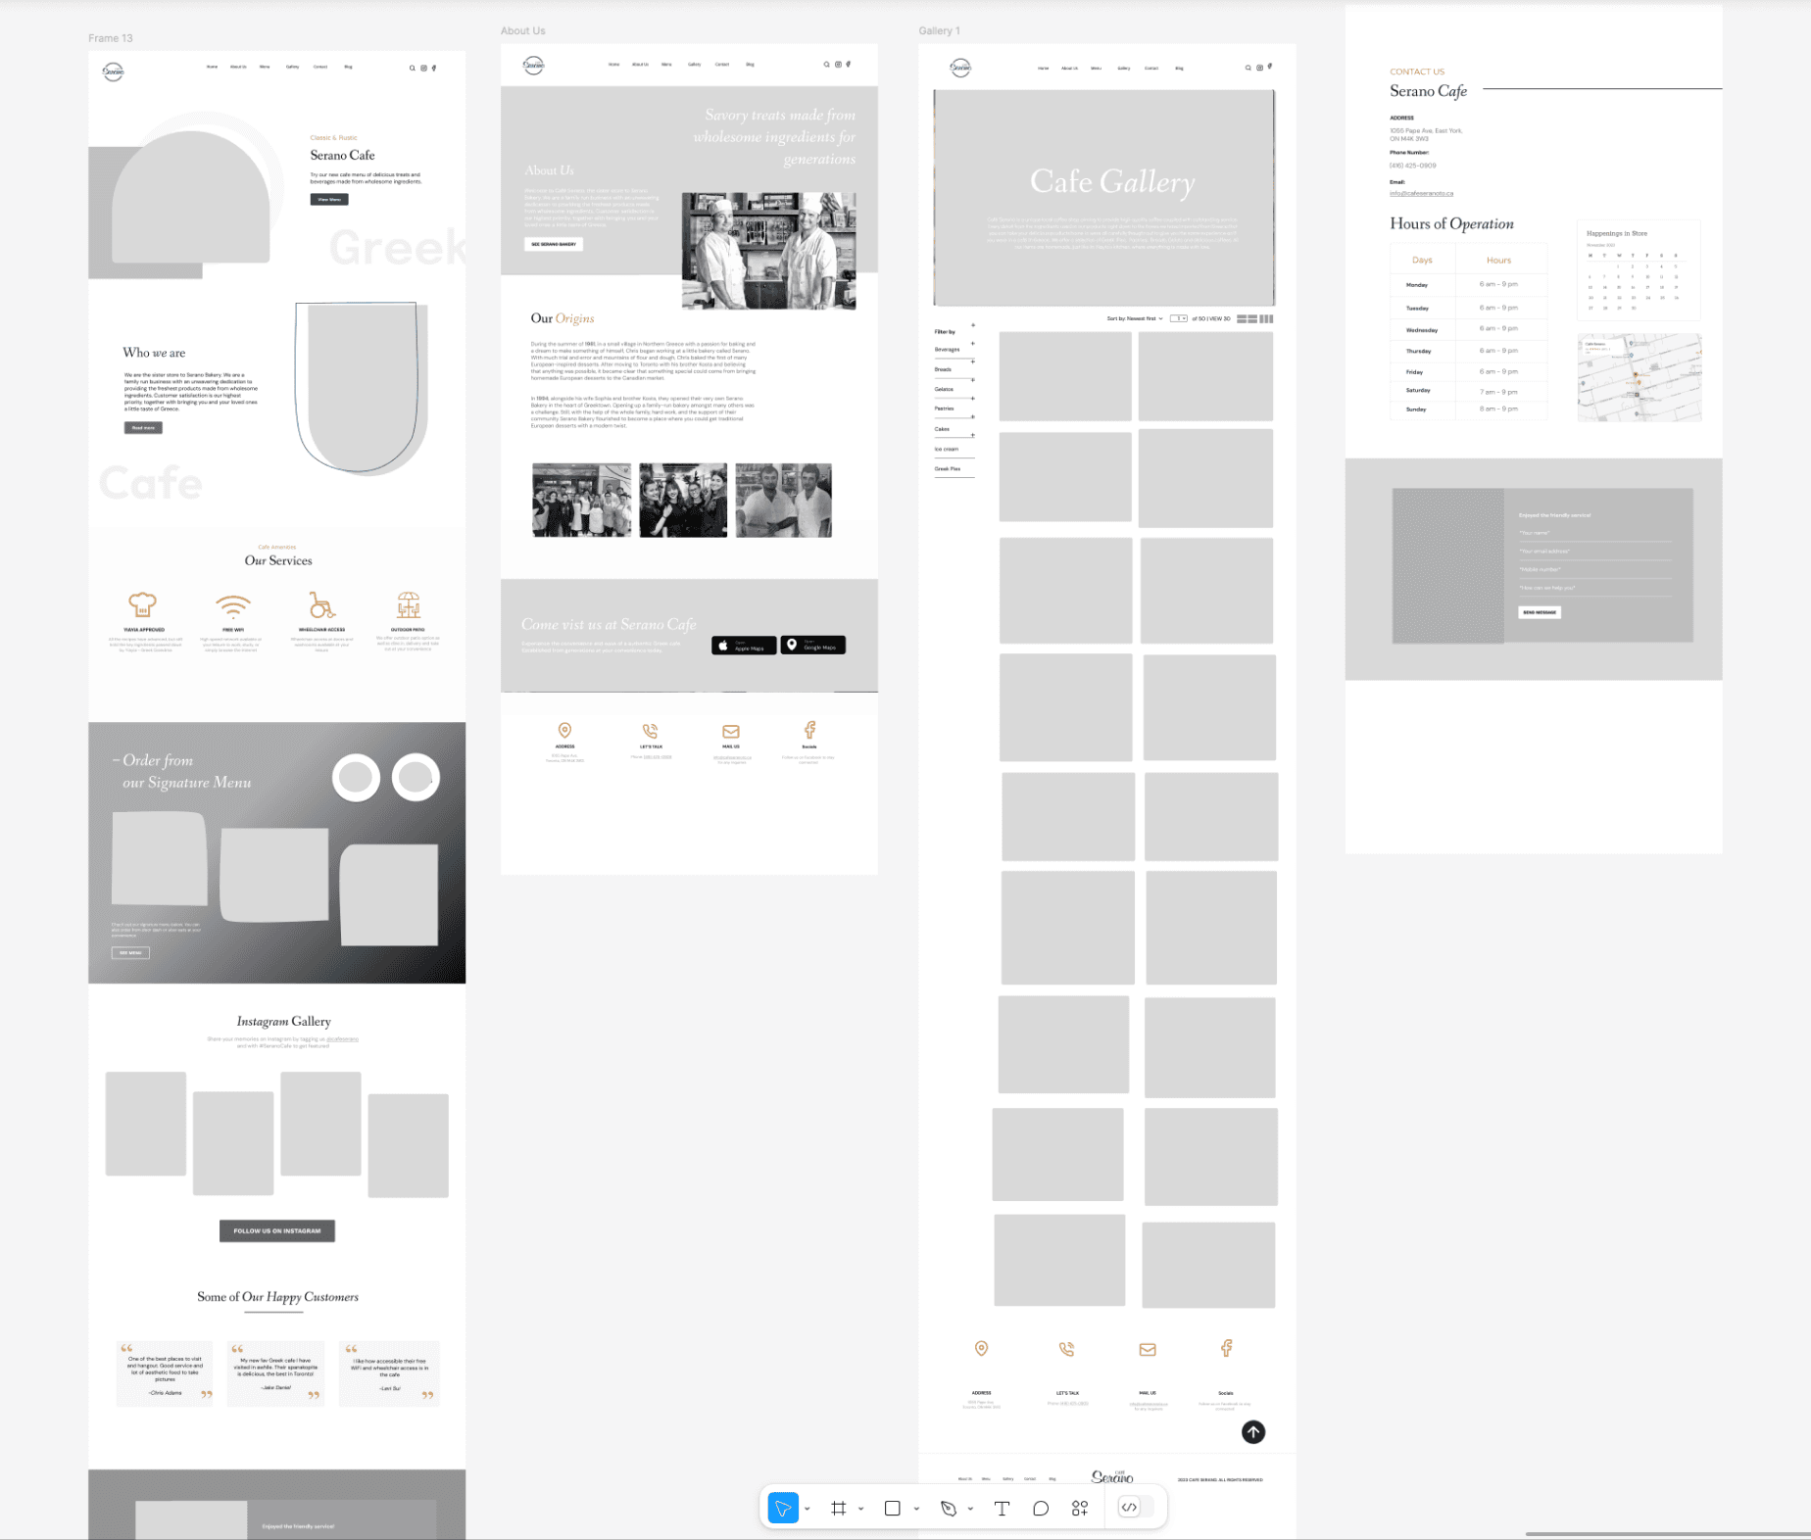This screenshot has height=1540, width=1811.
Task: Open the Actions resources icon
Action: click(1079, 1508)
